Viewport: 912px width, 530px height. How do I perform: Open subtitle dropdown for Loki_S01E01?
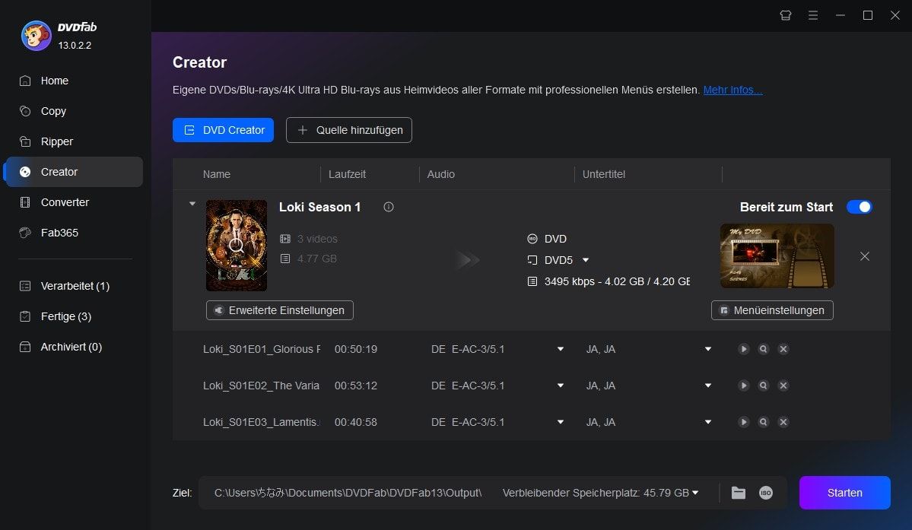point(708,349)
